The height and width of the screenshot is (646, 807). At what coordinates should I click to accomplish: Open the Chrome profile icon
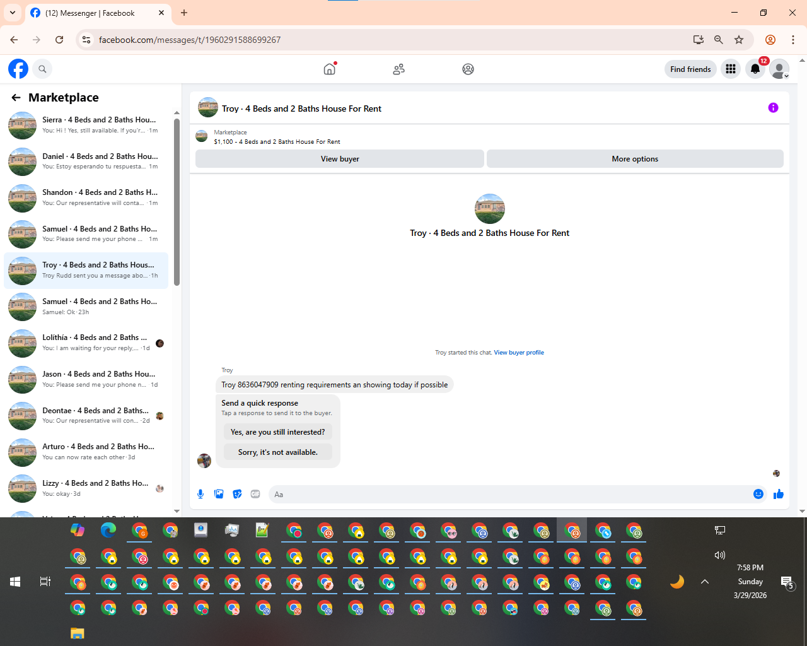pyautogui.click(x=770, y=40)
